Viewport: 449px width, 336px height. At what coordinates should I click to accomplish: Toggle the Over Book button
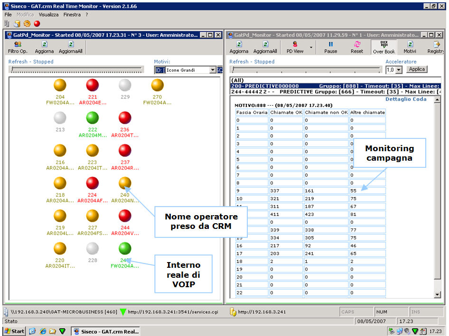pos(384,47)
